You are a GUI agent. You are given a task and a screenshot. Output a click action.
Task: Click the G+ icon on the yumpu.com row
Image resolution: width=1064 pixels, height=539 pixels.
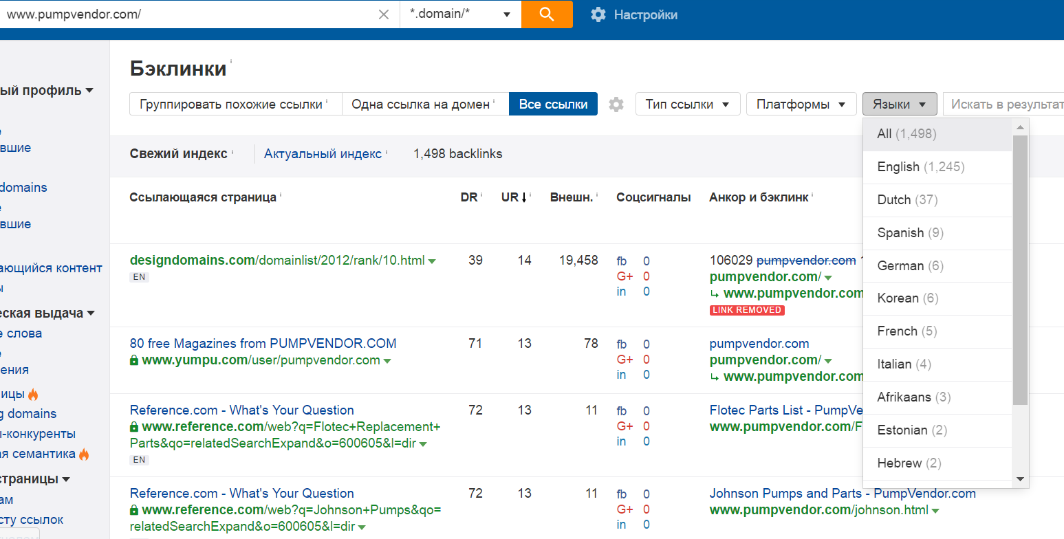[625, 359]
